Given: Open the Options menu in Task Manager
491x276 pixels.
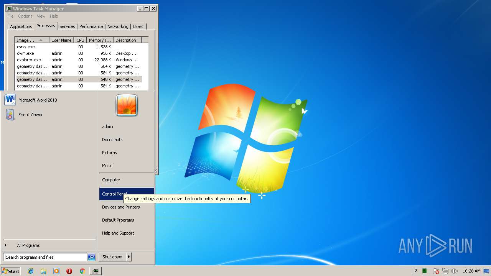Looking at the screenshot, I should pyautogui.click(x=25, y=16).
